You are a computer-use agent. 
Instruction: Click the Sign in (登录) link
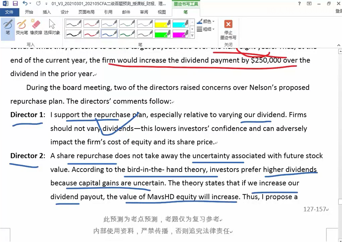(x=339, y=11)
